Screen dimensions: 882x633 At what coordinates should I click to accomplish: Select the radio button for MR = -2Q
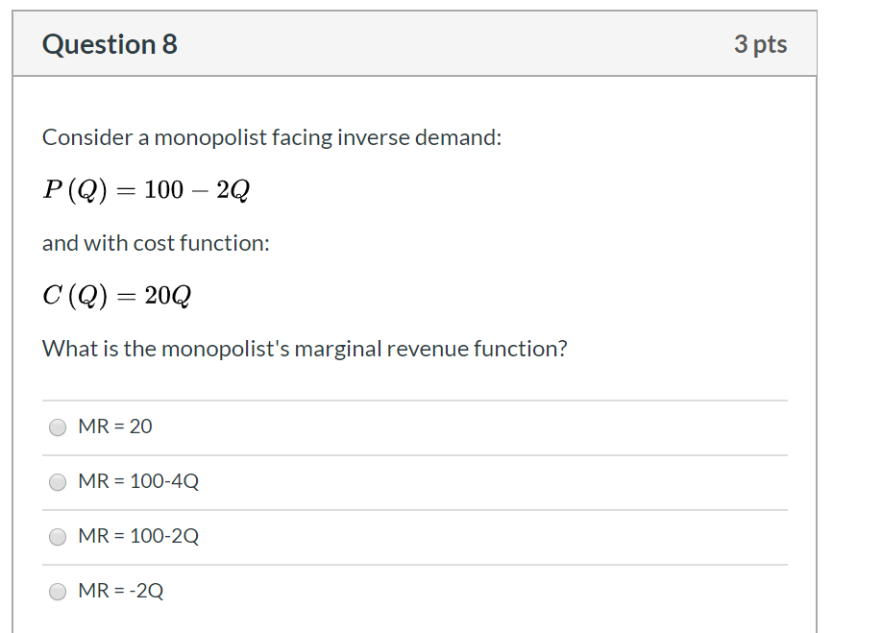[x=58, y=592]
